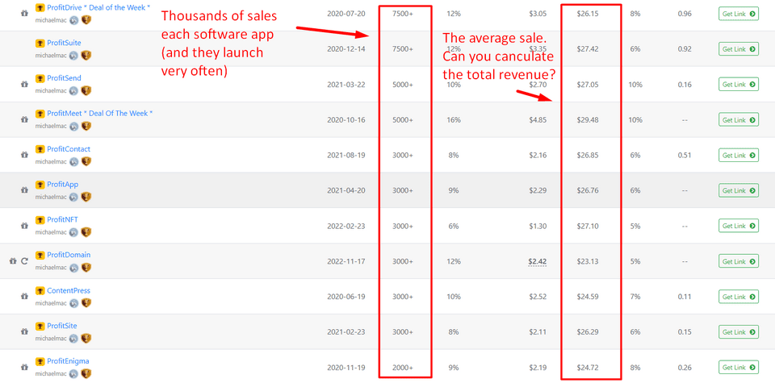Click the gift icon in the ProfitSend row

24,85
